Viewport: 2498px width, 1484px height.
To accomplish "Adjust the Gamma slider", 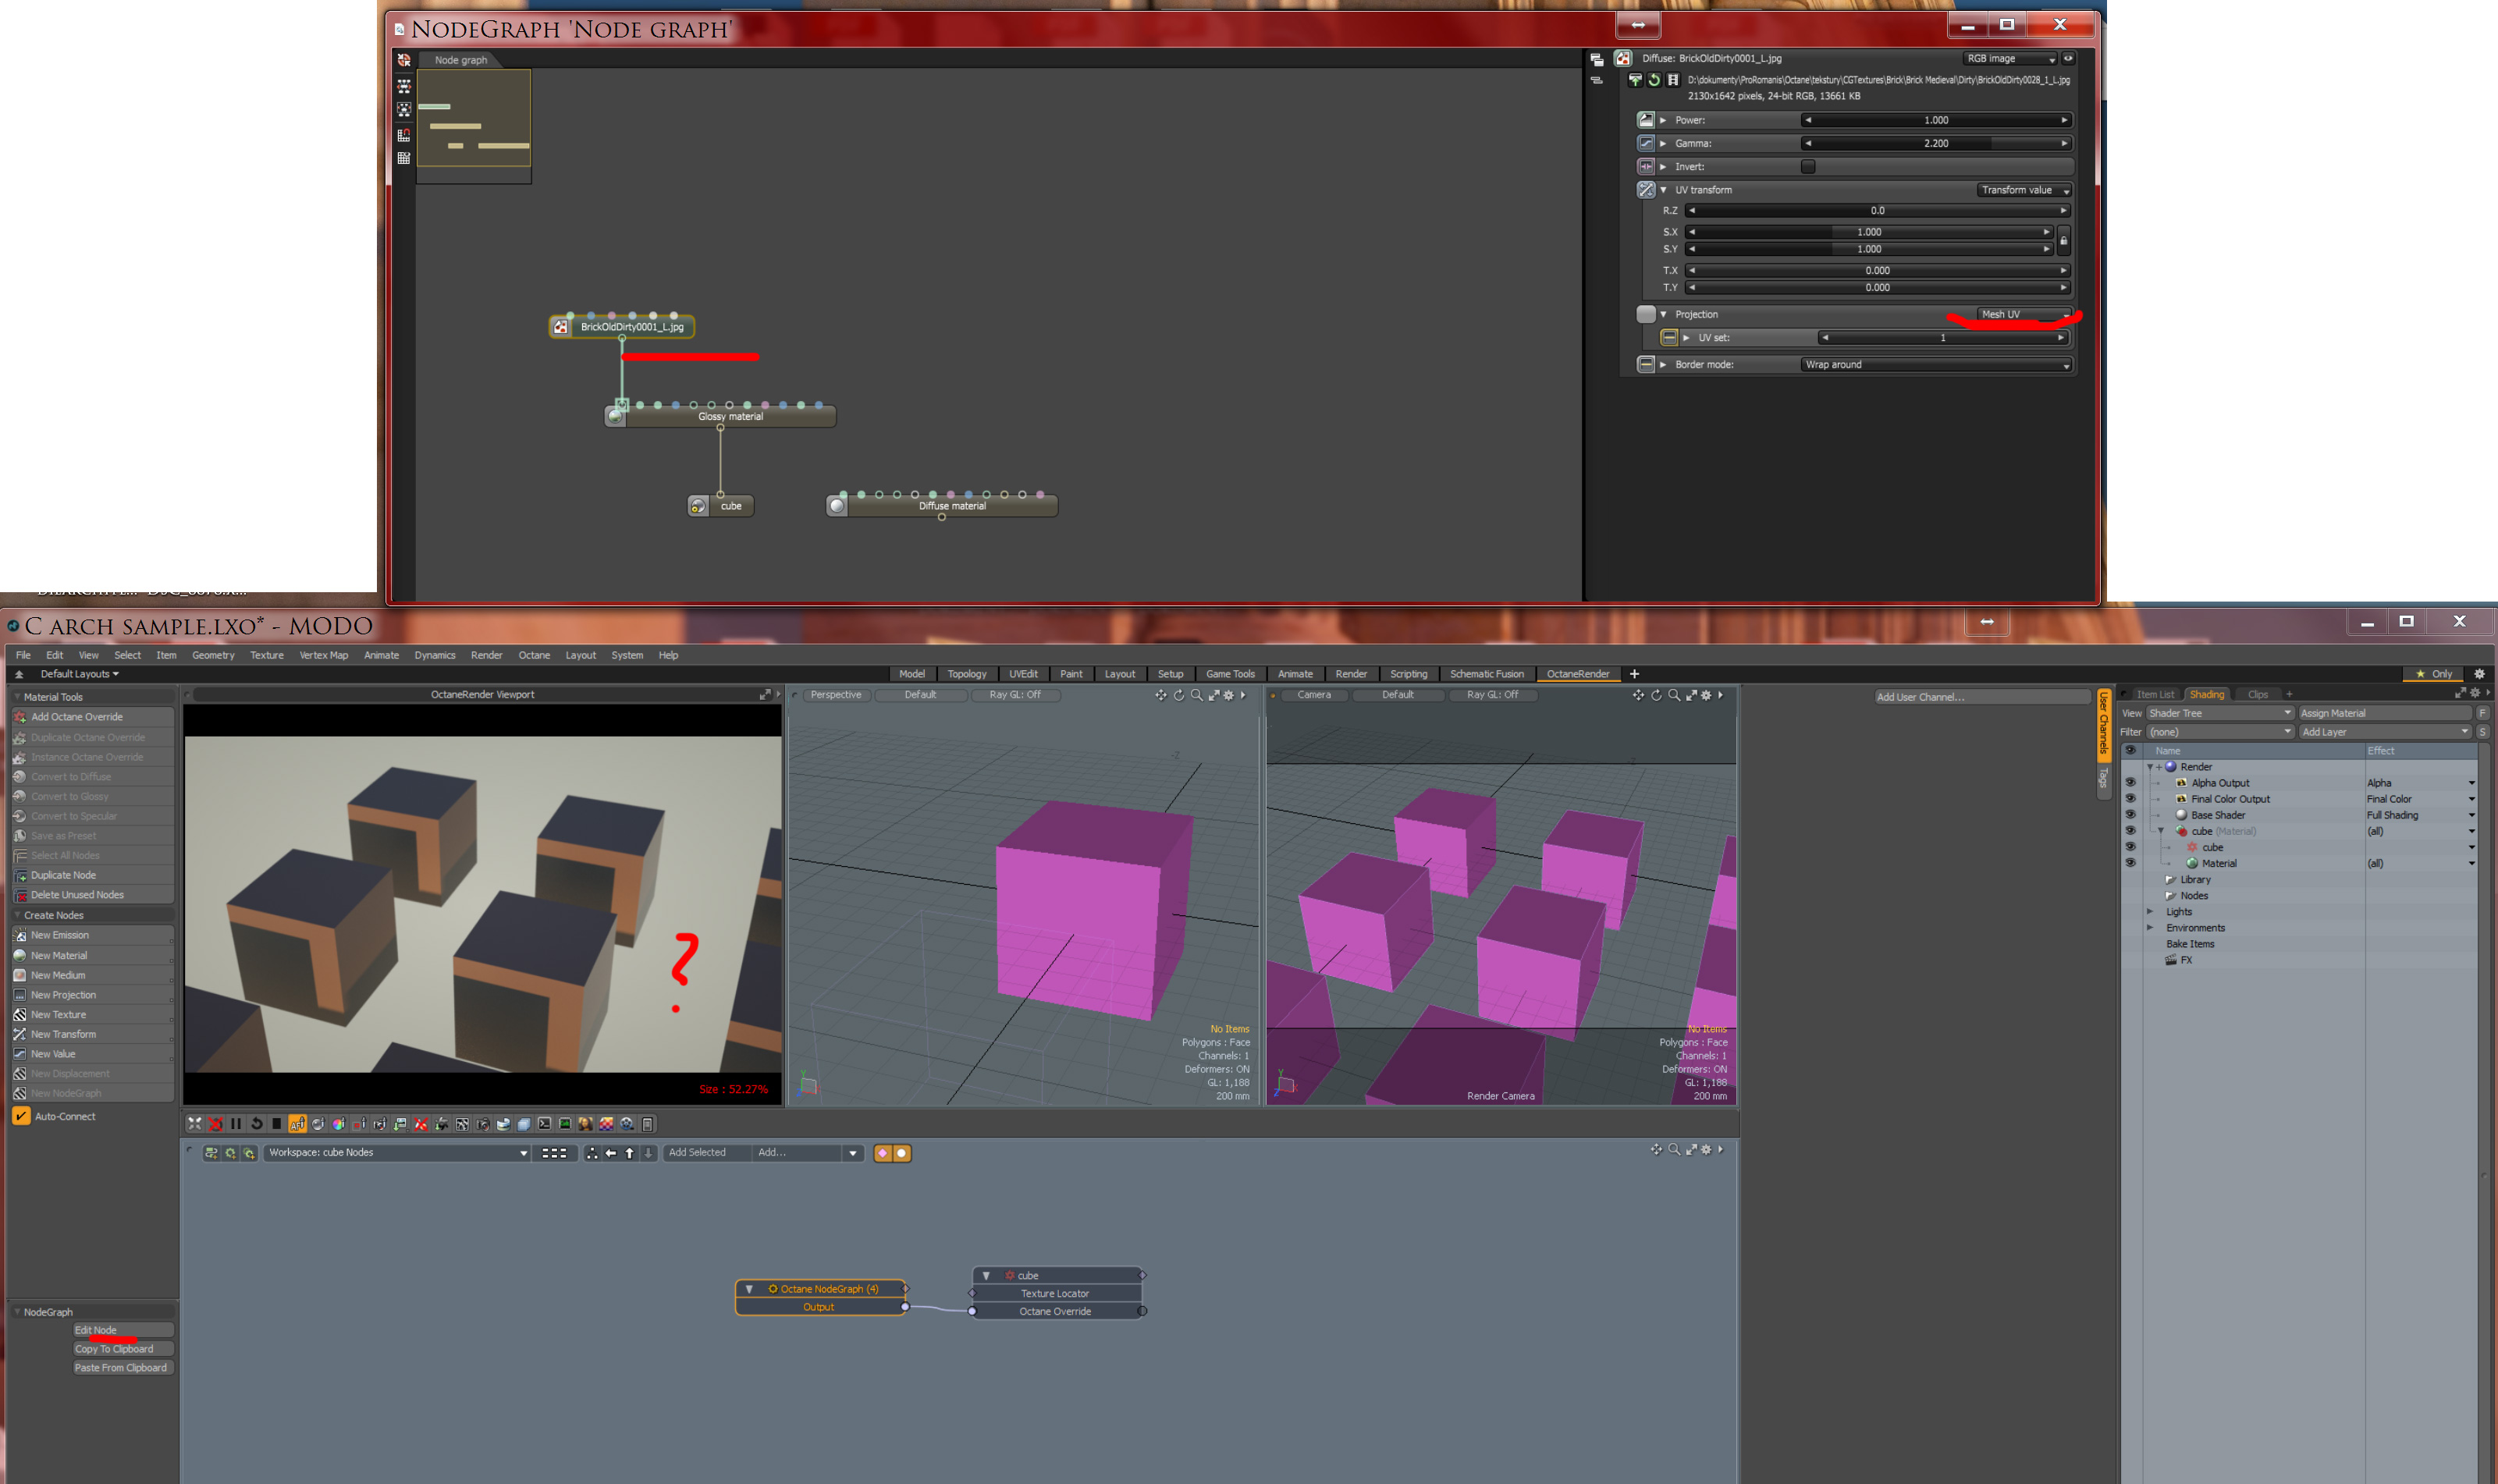I will [1936, 143].
